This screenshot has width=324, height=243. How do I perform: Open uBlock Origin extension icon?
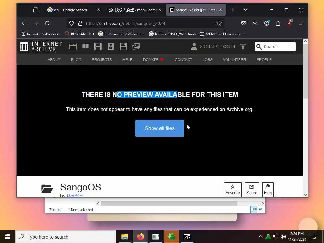click(290, 23)
